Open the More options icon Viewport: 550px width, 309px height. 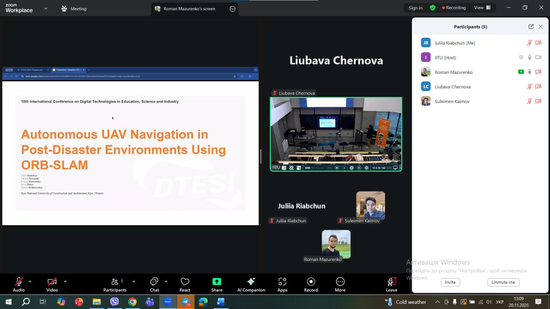(x=340, y=282)
